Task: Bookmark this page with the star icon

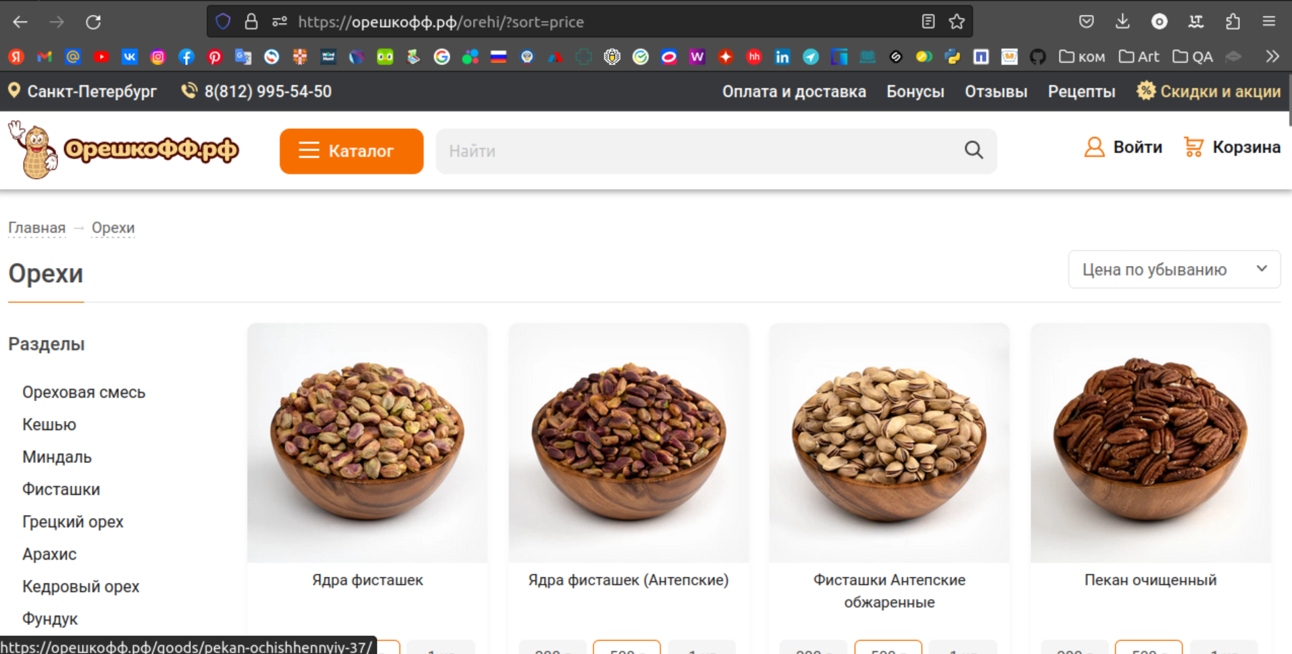Action: pyautogui.click(x=956, y=22)
